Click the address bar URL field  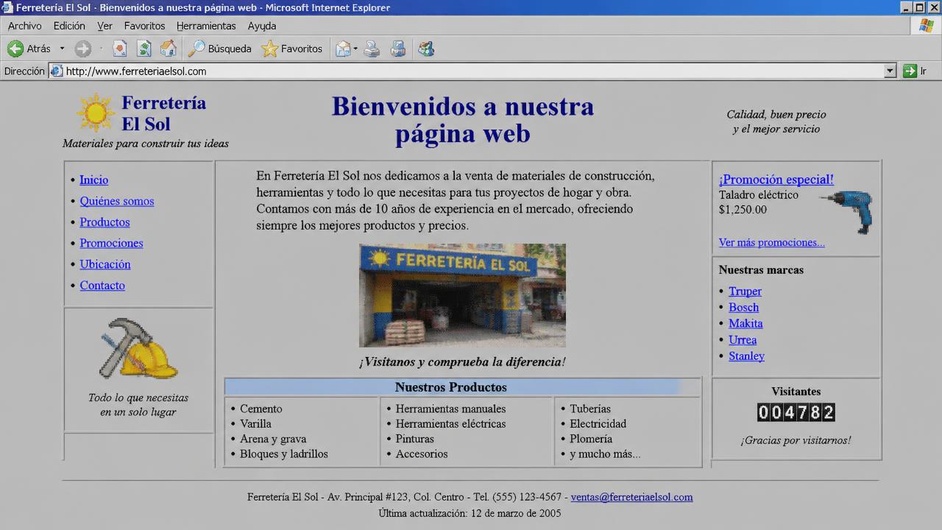(472, 71)
